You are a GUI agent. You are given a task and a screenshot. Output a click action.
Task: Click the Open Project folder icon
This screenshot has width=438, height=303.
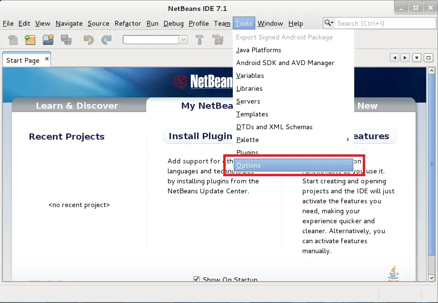pos(48,40)
